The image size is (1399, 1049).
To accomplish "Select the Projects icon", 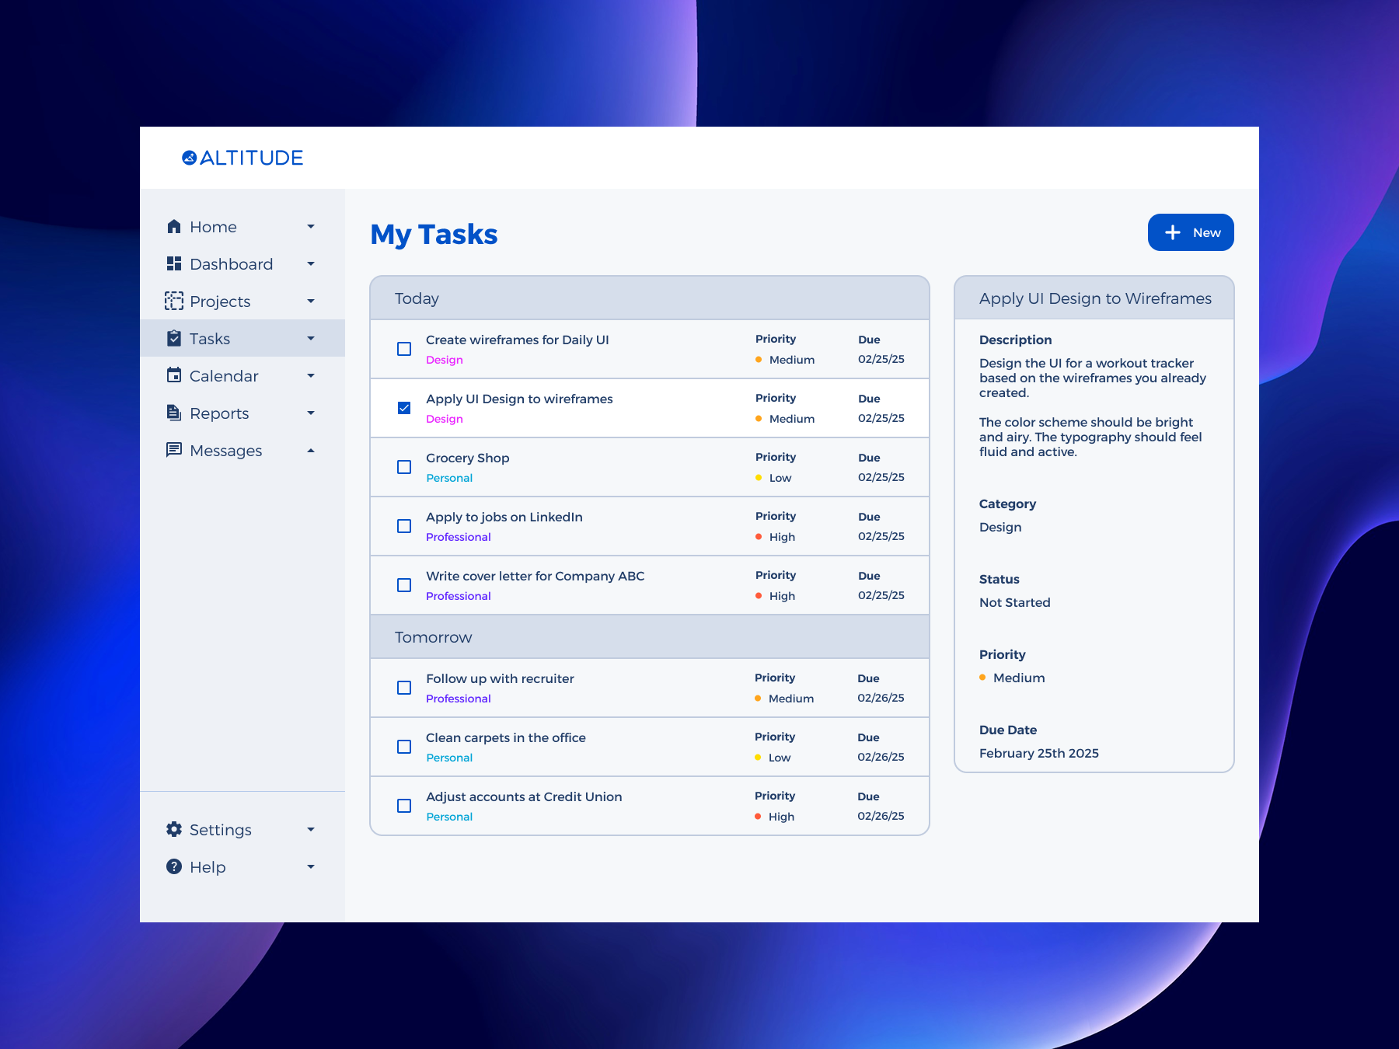I will pyautogui.click(x=174, y=301).
